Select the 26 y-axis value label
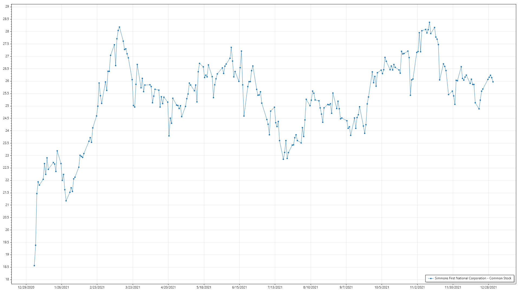 tap(7, 81)
